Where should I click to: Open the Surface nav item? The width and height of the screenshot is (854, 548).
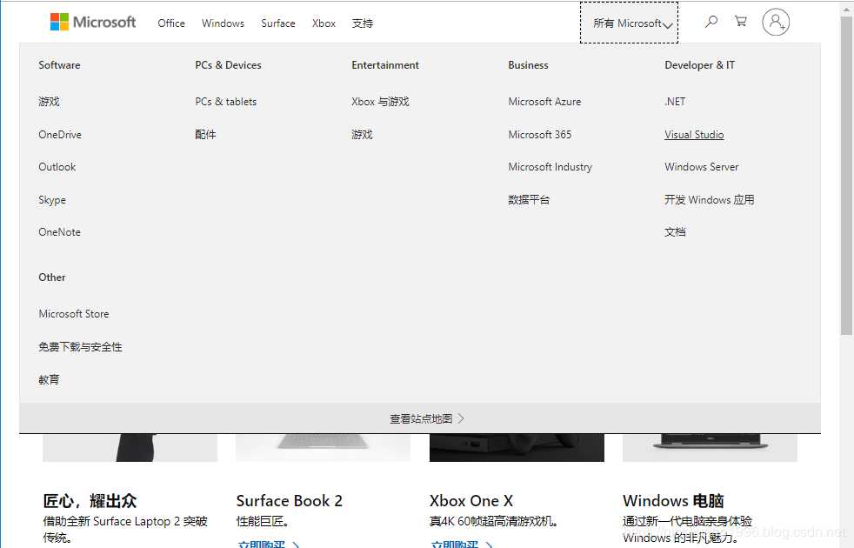pyautogui.click(x=277, y=23)
